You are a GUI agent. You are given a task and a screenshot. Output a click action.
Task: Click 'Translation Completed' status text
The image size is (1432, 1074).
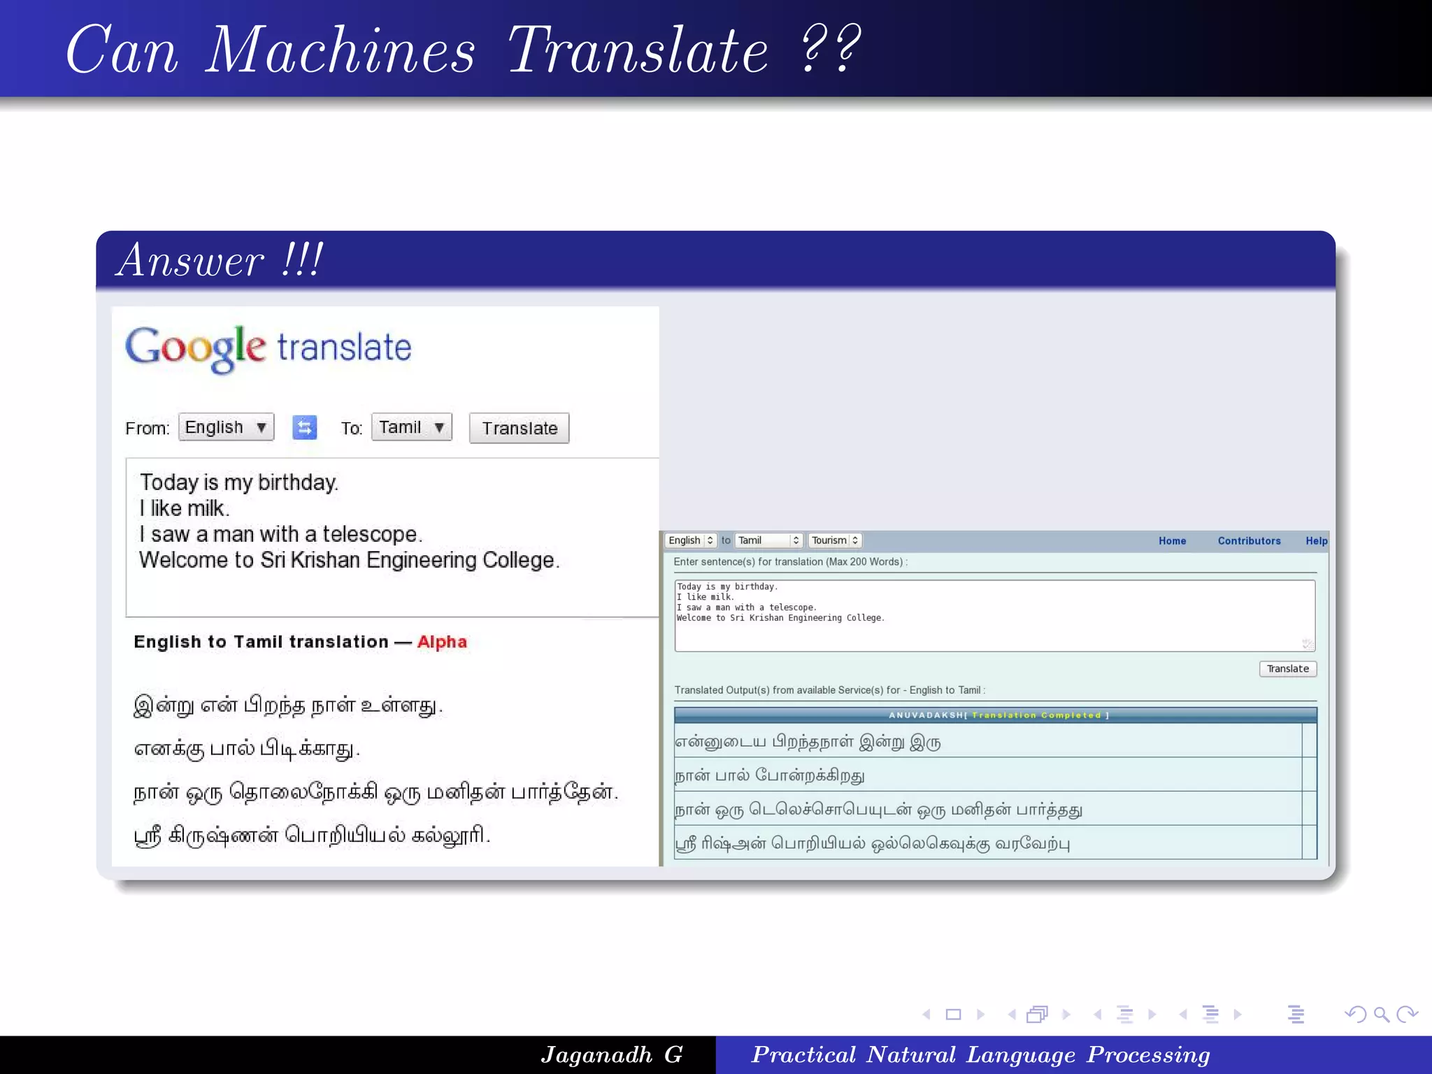coord(1036,715)
